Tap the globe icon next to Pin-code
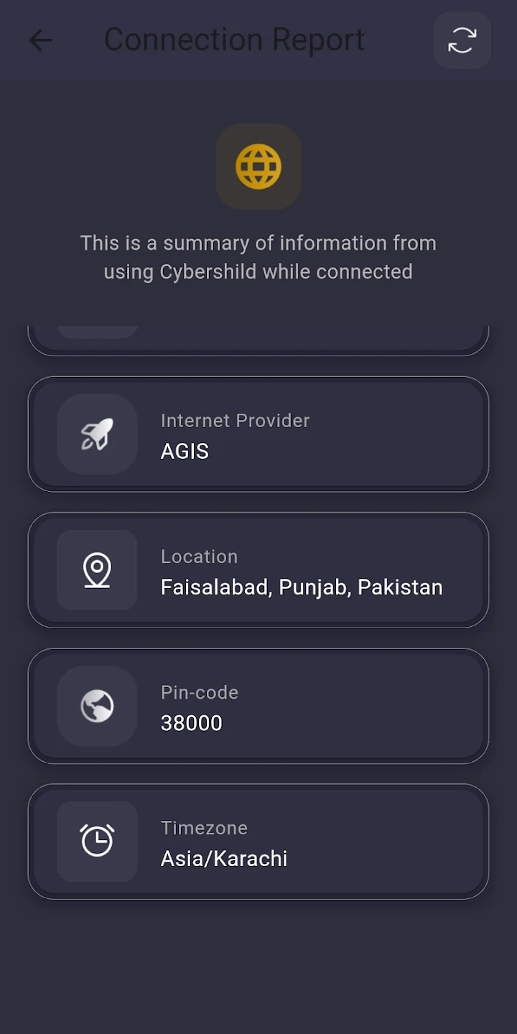This screenshot has height=1034, width=517. tap(97, 706)
